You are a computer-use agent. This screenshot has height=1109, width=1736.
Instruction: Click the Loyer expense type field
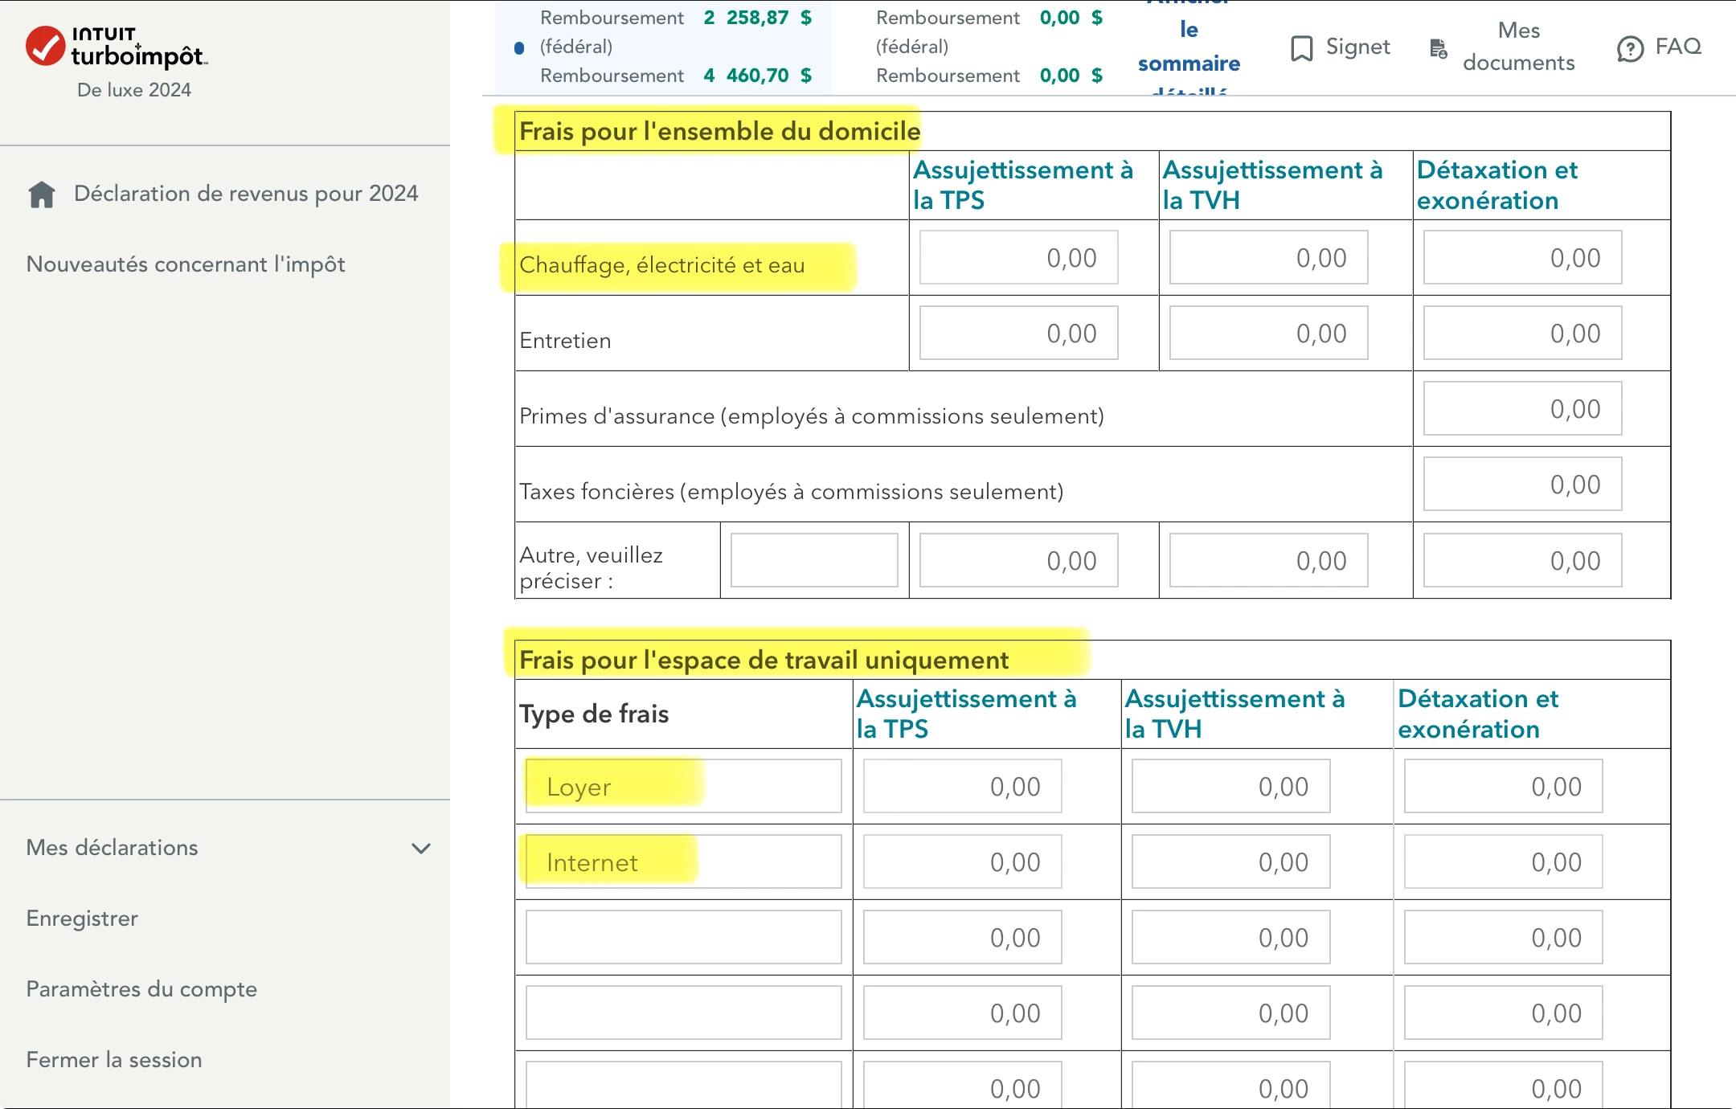click(x=683, y=787)
